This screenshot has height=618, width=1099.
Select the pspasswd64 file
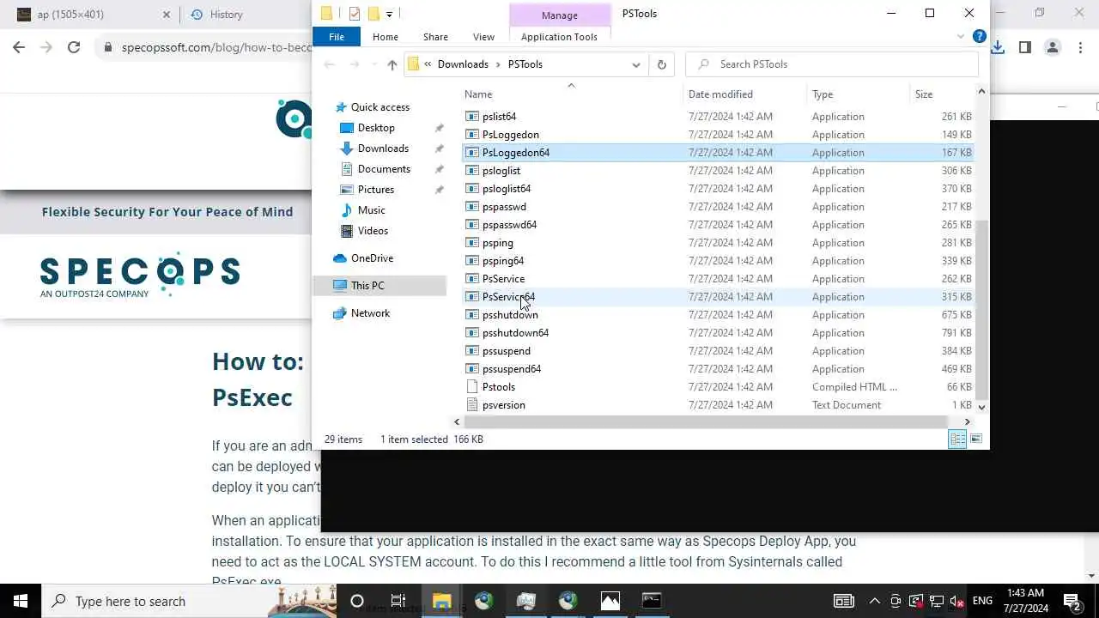[x=509, y=225]
